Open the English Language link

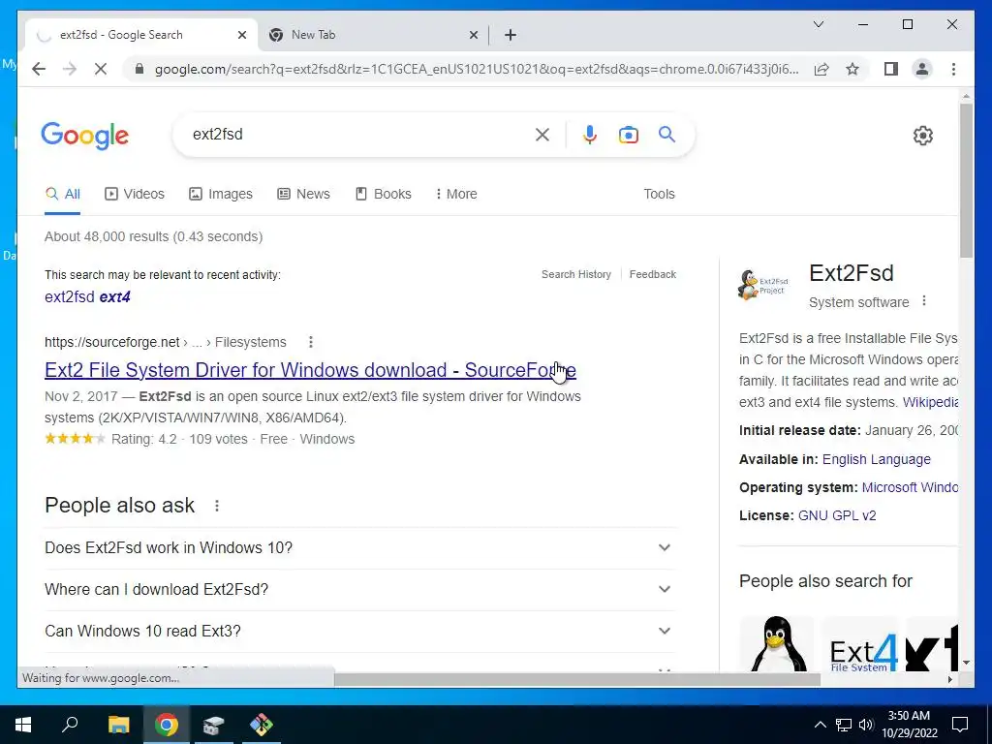876,459
